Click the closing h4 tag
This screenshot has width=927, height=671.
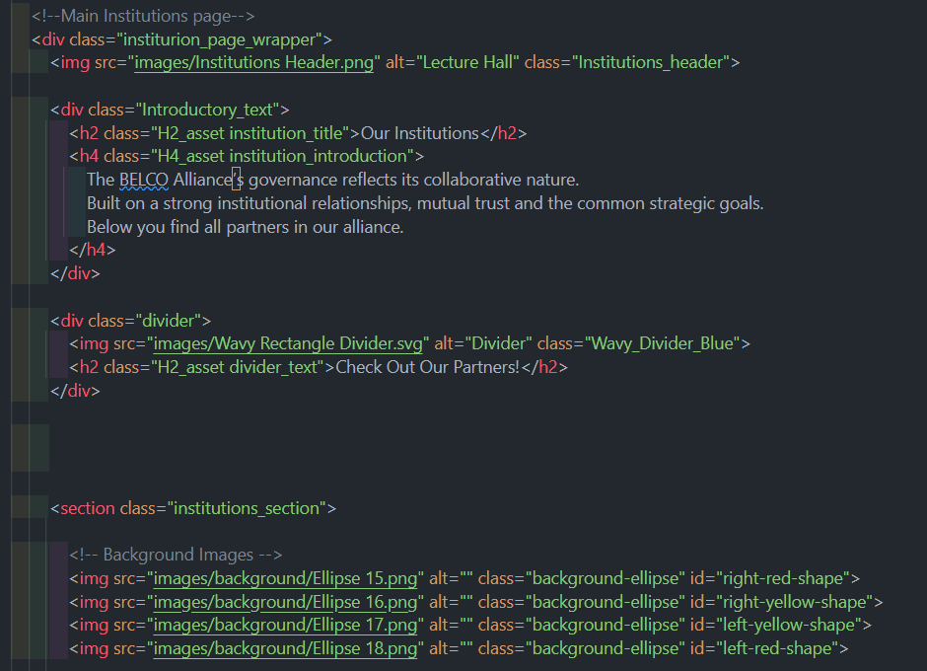point(93,251)
